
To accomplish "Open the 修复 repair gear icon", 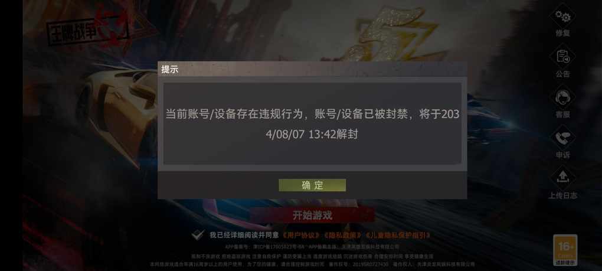I will 562,21.
